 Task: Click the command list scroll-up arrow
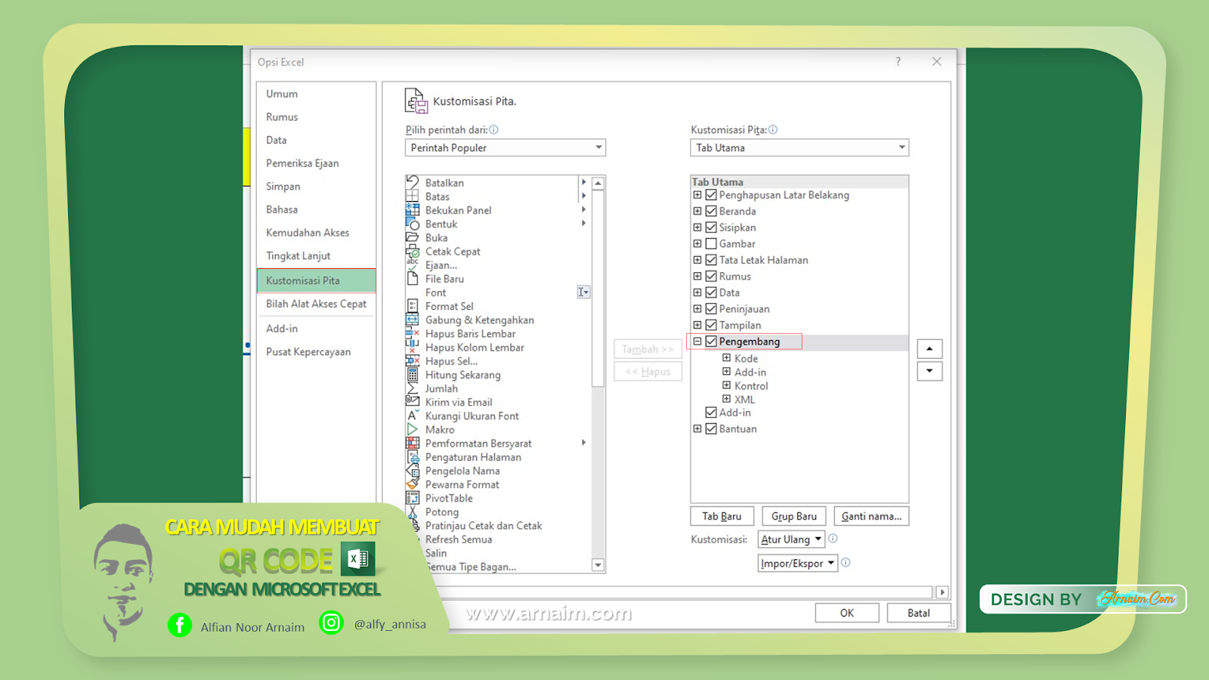coord(598,184)
